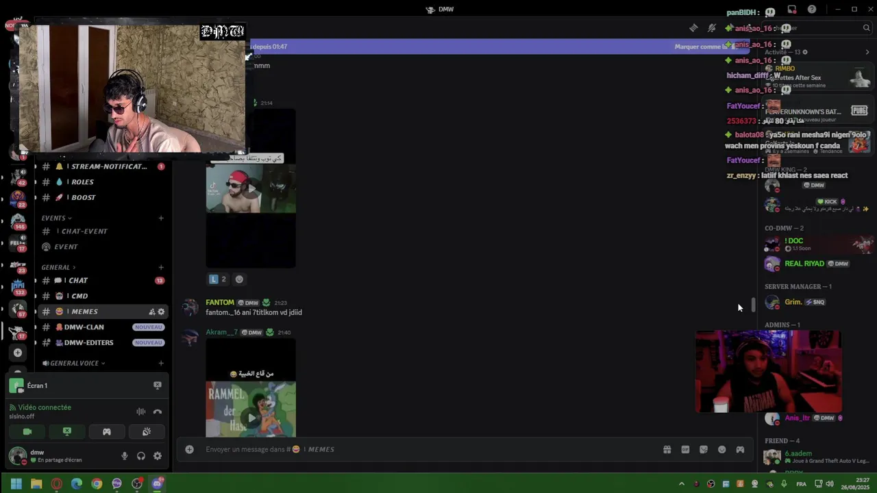Expand the Activité panel arrow
Viewport: 877px width, 493px height.
867,52
